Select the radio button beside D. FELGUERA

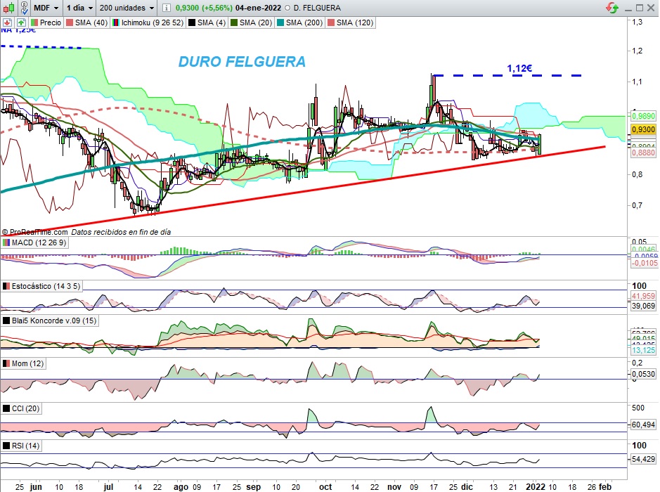point(287,8)
